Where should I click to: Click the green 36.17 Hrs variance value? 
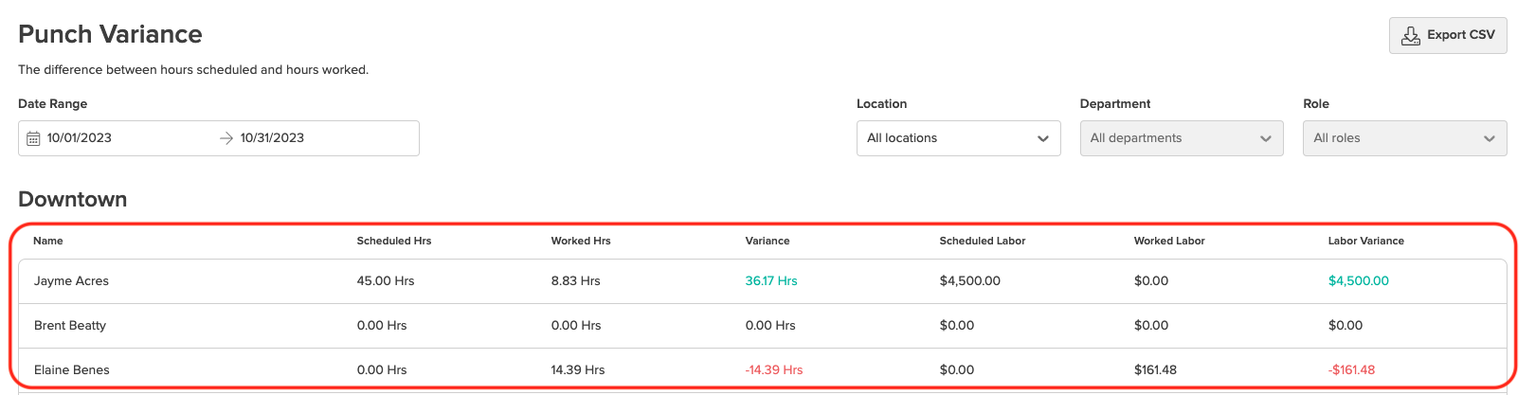771,281
